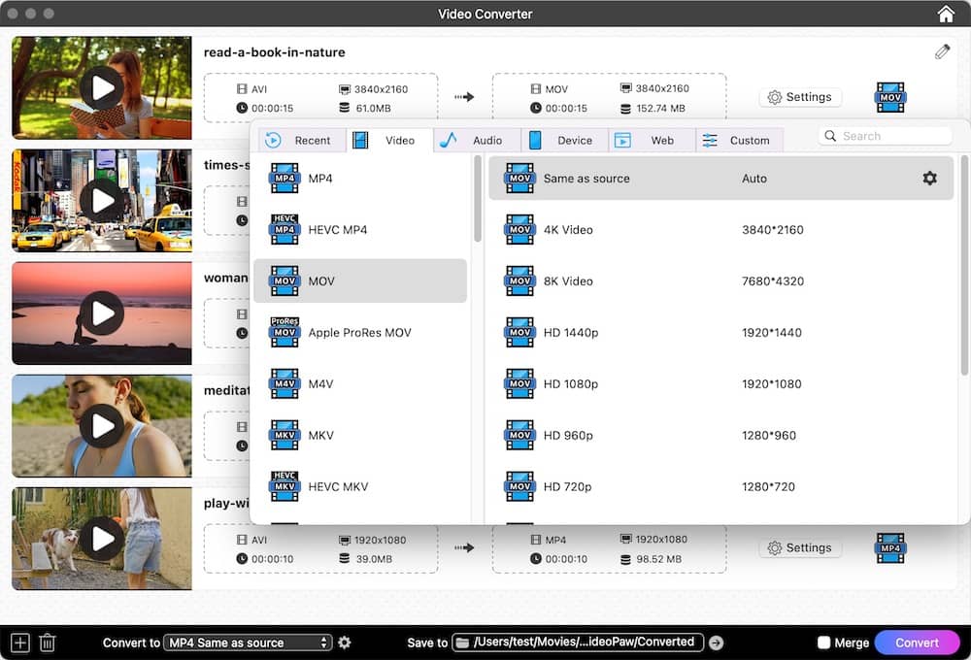Open the Home screen from the title bar

click(x=945, y=14)
